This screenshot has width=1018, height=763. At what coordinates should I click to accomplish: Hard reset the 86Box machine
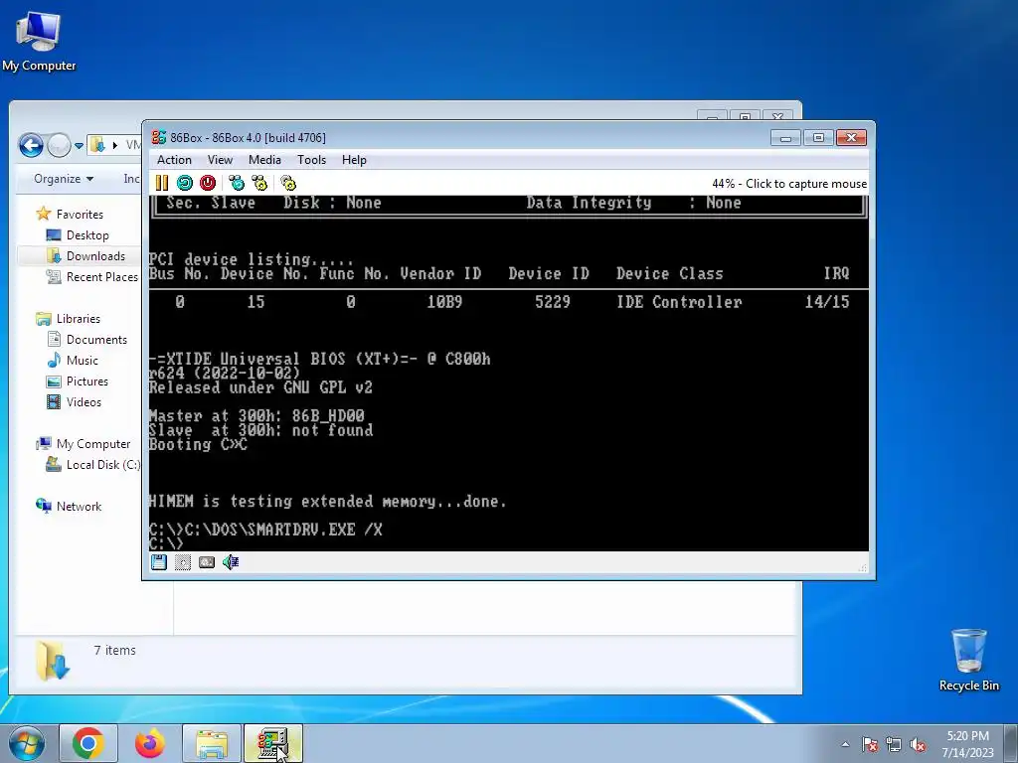(184, 183)
